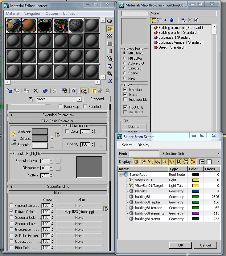This screenshot has width=226, height=256.
Task: Click the Ambient color swatch
Action: click(x=40, y=132)
